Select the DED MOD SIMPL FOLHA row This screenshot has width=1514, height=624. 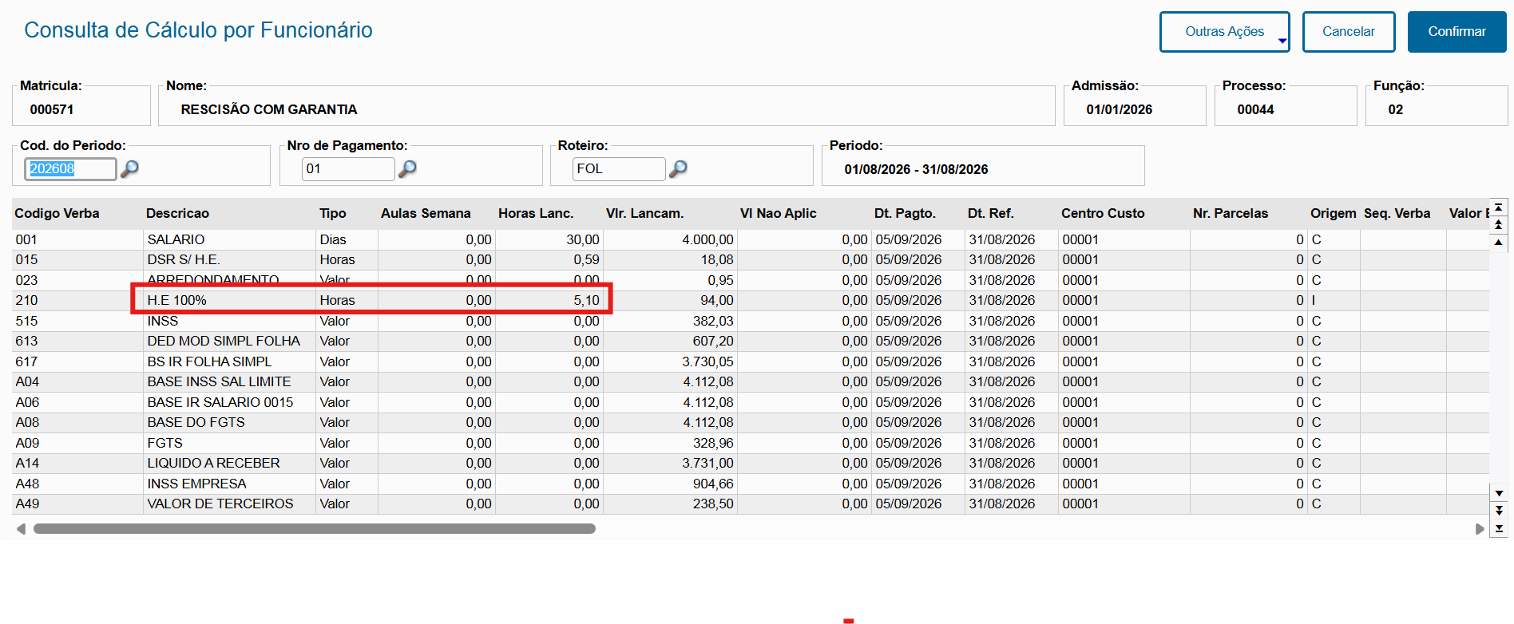(x=751, y=342)
